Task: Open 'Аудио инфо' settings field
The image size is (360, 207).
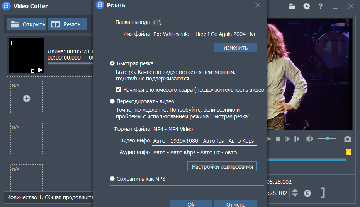Action: tap(205, 152)
